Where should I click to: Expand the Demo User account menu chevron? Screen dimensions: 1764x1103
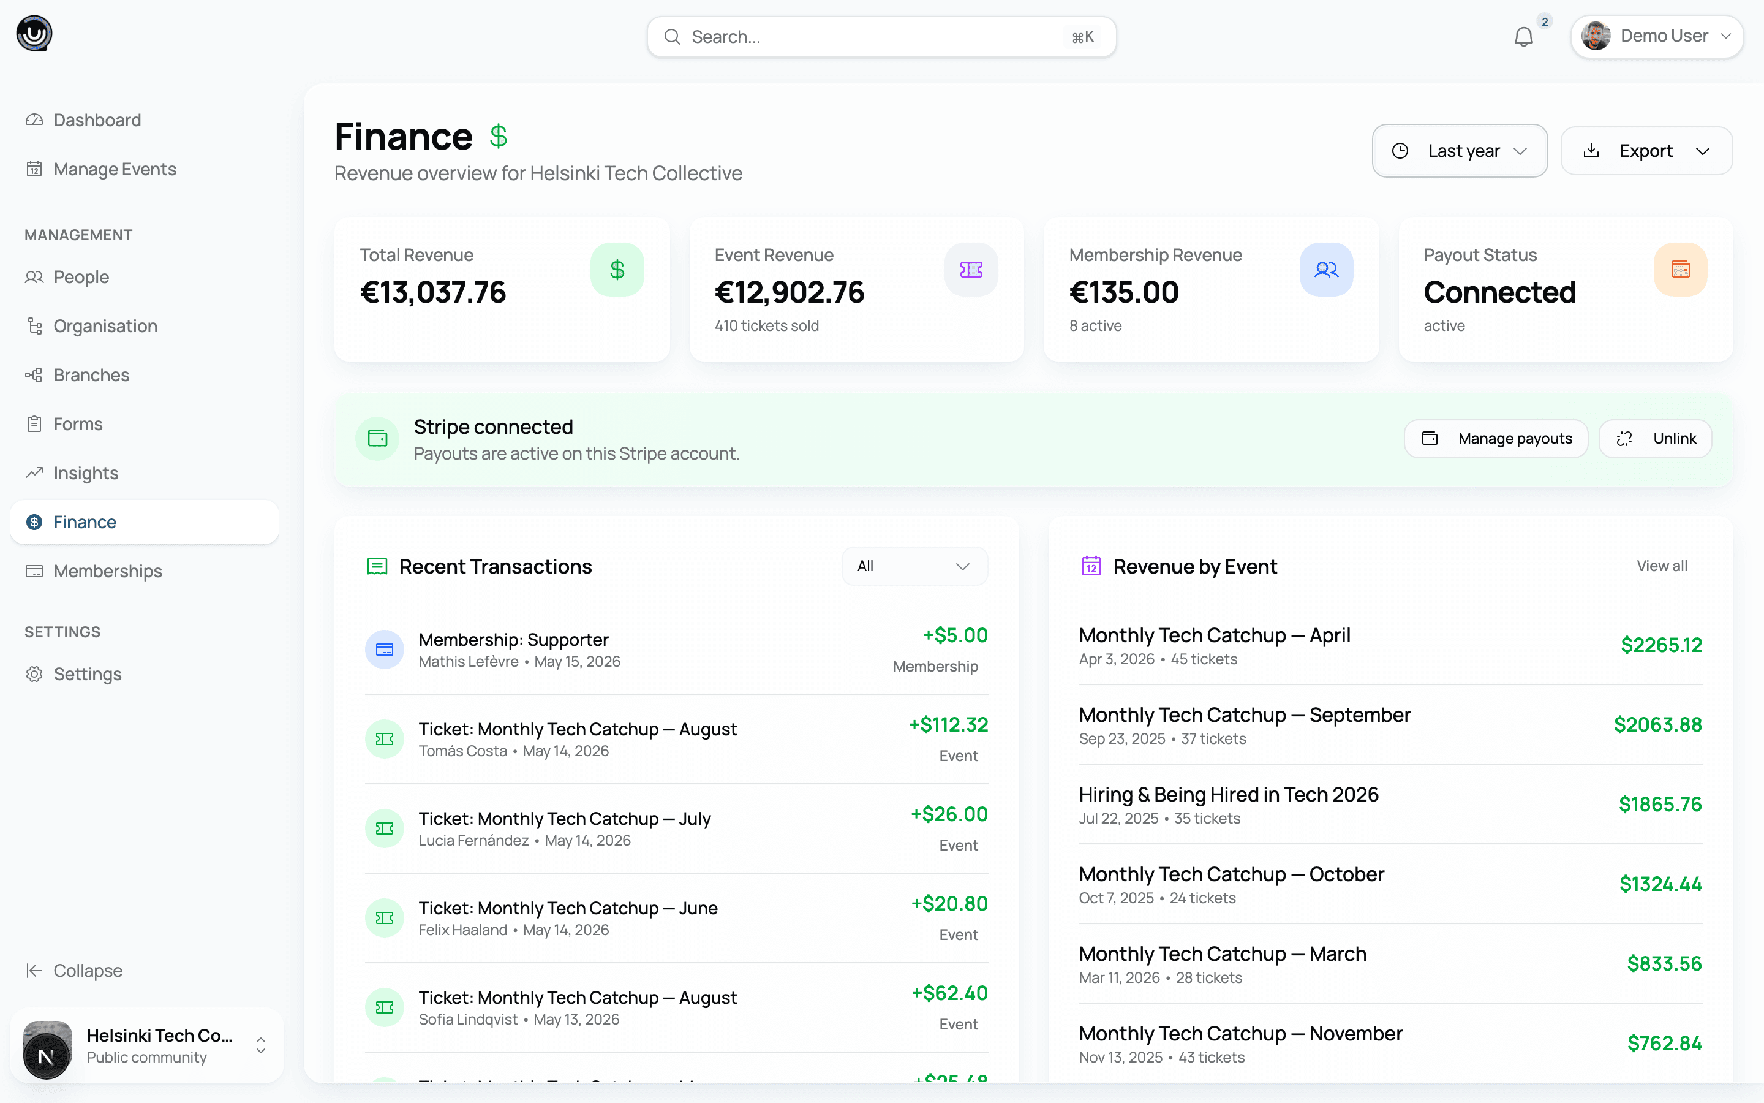click(x=1725, y=36)
